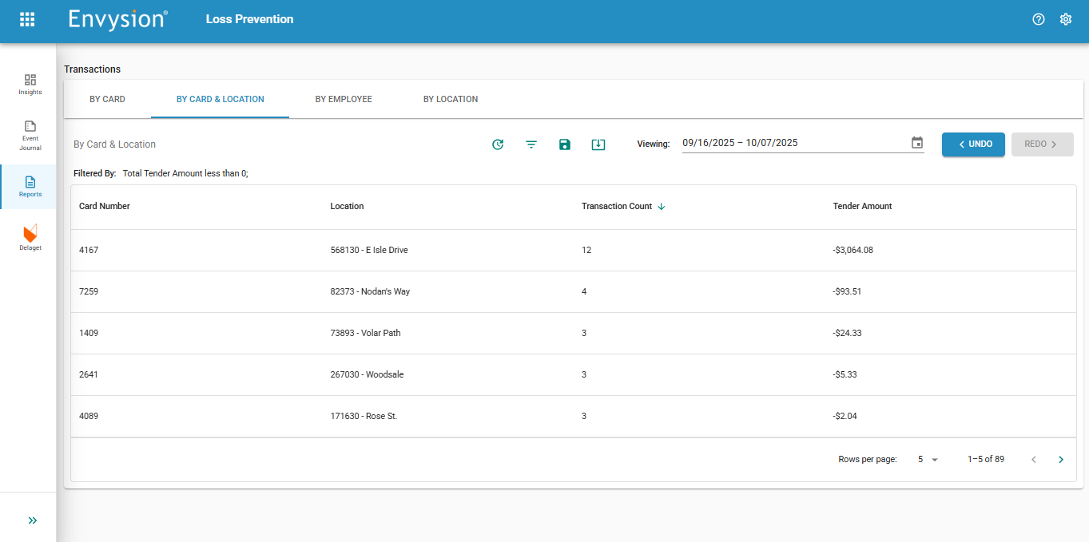The height and width of the screenshot is (542, 1089).
Task: Open the Rows per page dropdown
Action: [928, 460]
